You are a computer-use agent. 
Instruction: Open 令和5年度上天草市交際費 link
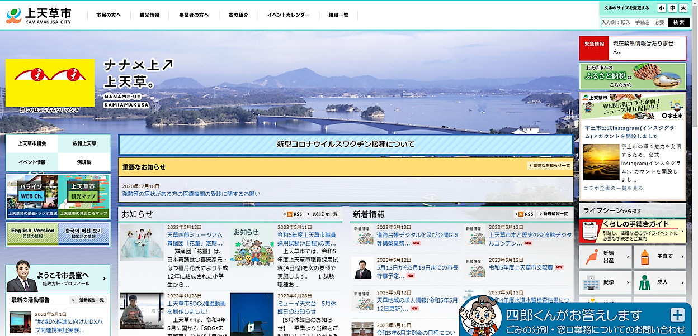pos(521,268)
